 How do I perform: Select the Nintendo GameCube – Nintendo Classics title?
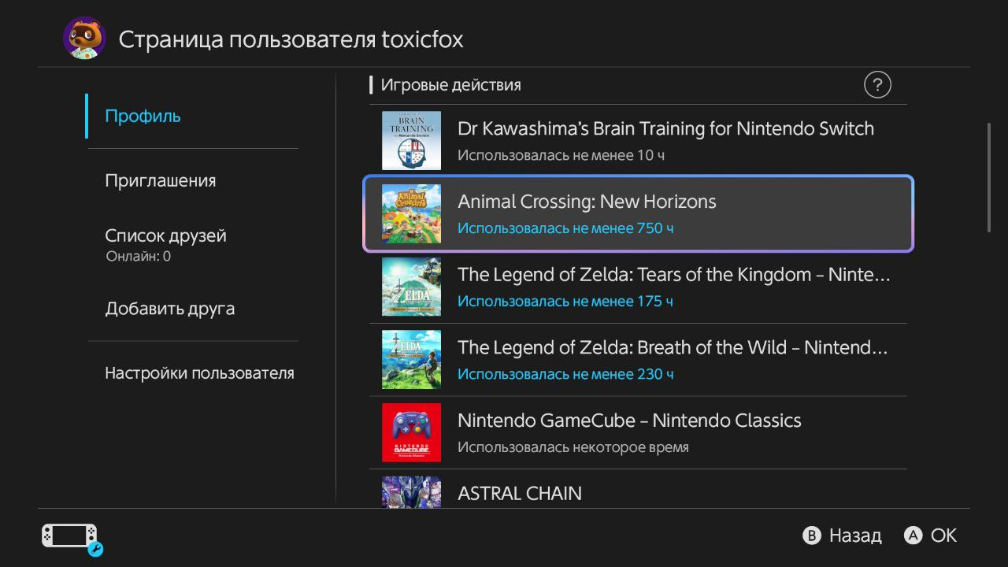pyautogui.click(x=629, y=421)
